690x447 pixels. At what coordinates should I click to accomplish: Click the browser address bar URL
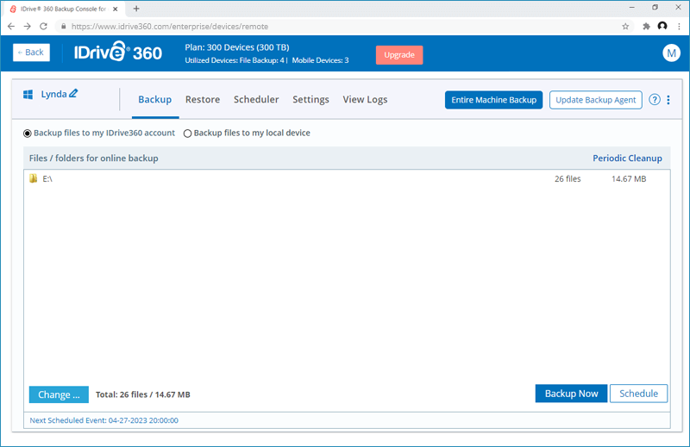tap(169, 27)
